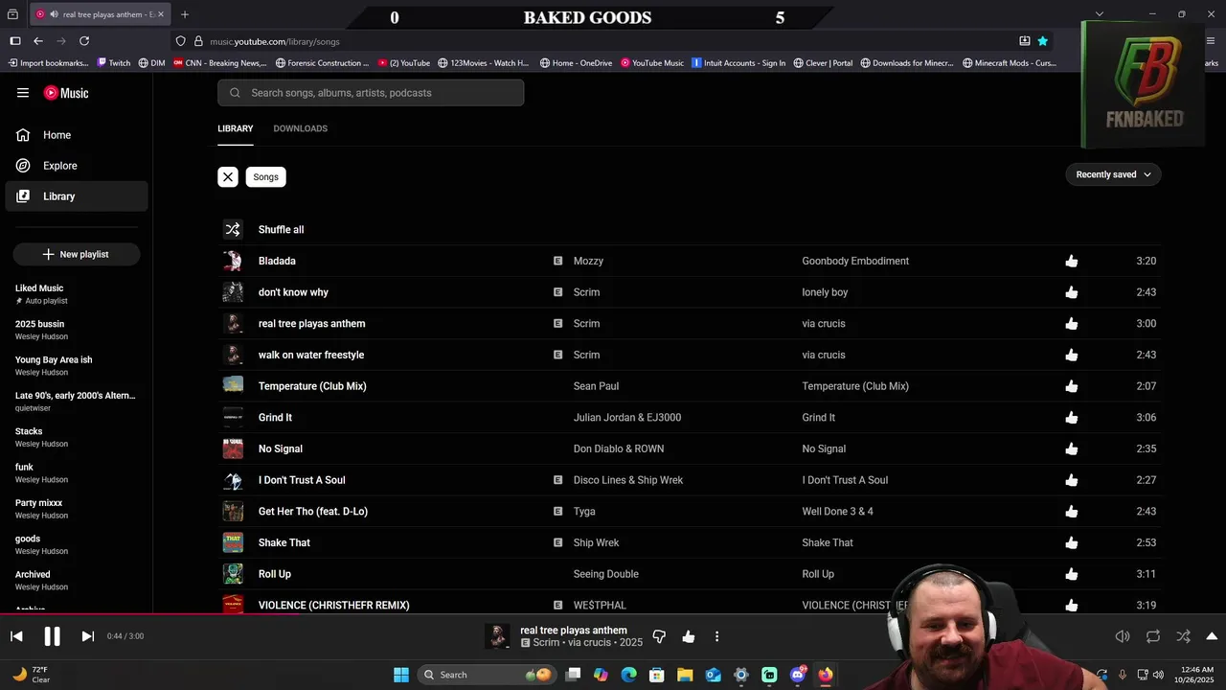Dislike the playing song in player bar
The width and height of the screenshot is (1226, 690).
coord(659,636)
